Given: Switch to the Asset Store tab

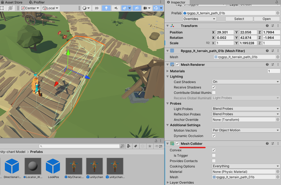Looking at the screenshot, I should 12,2.
